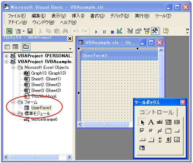
Task: Pick the OptionButton control in Toolbox
Action: click(x=151, y=131)
